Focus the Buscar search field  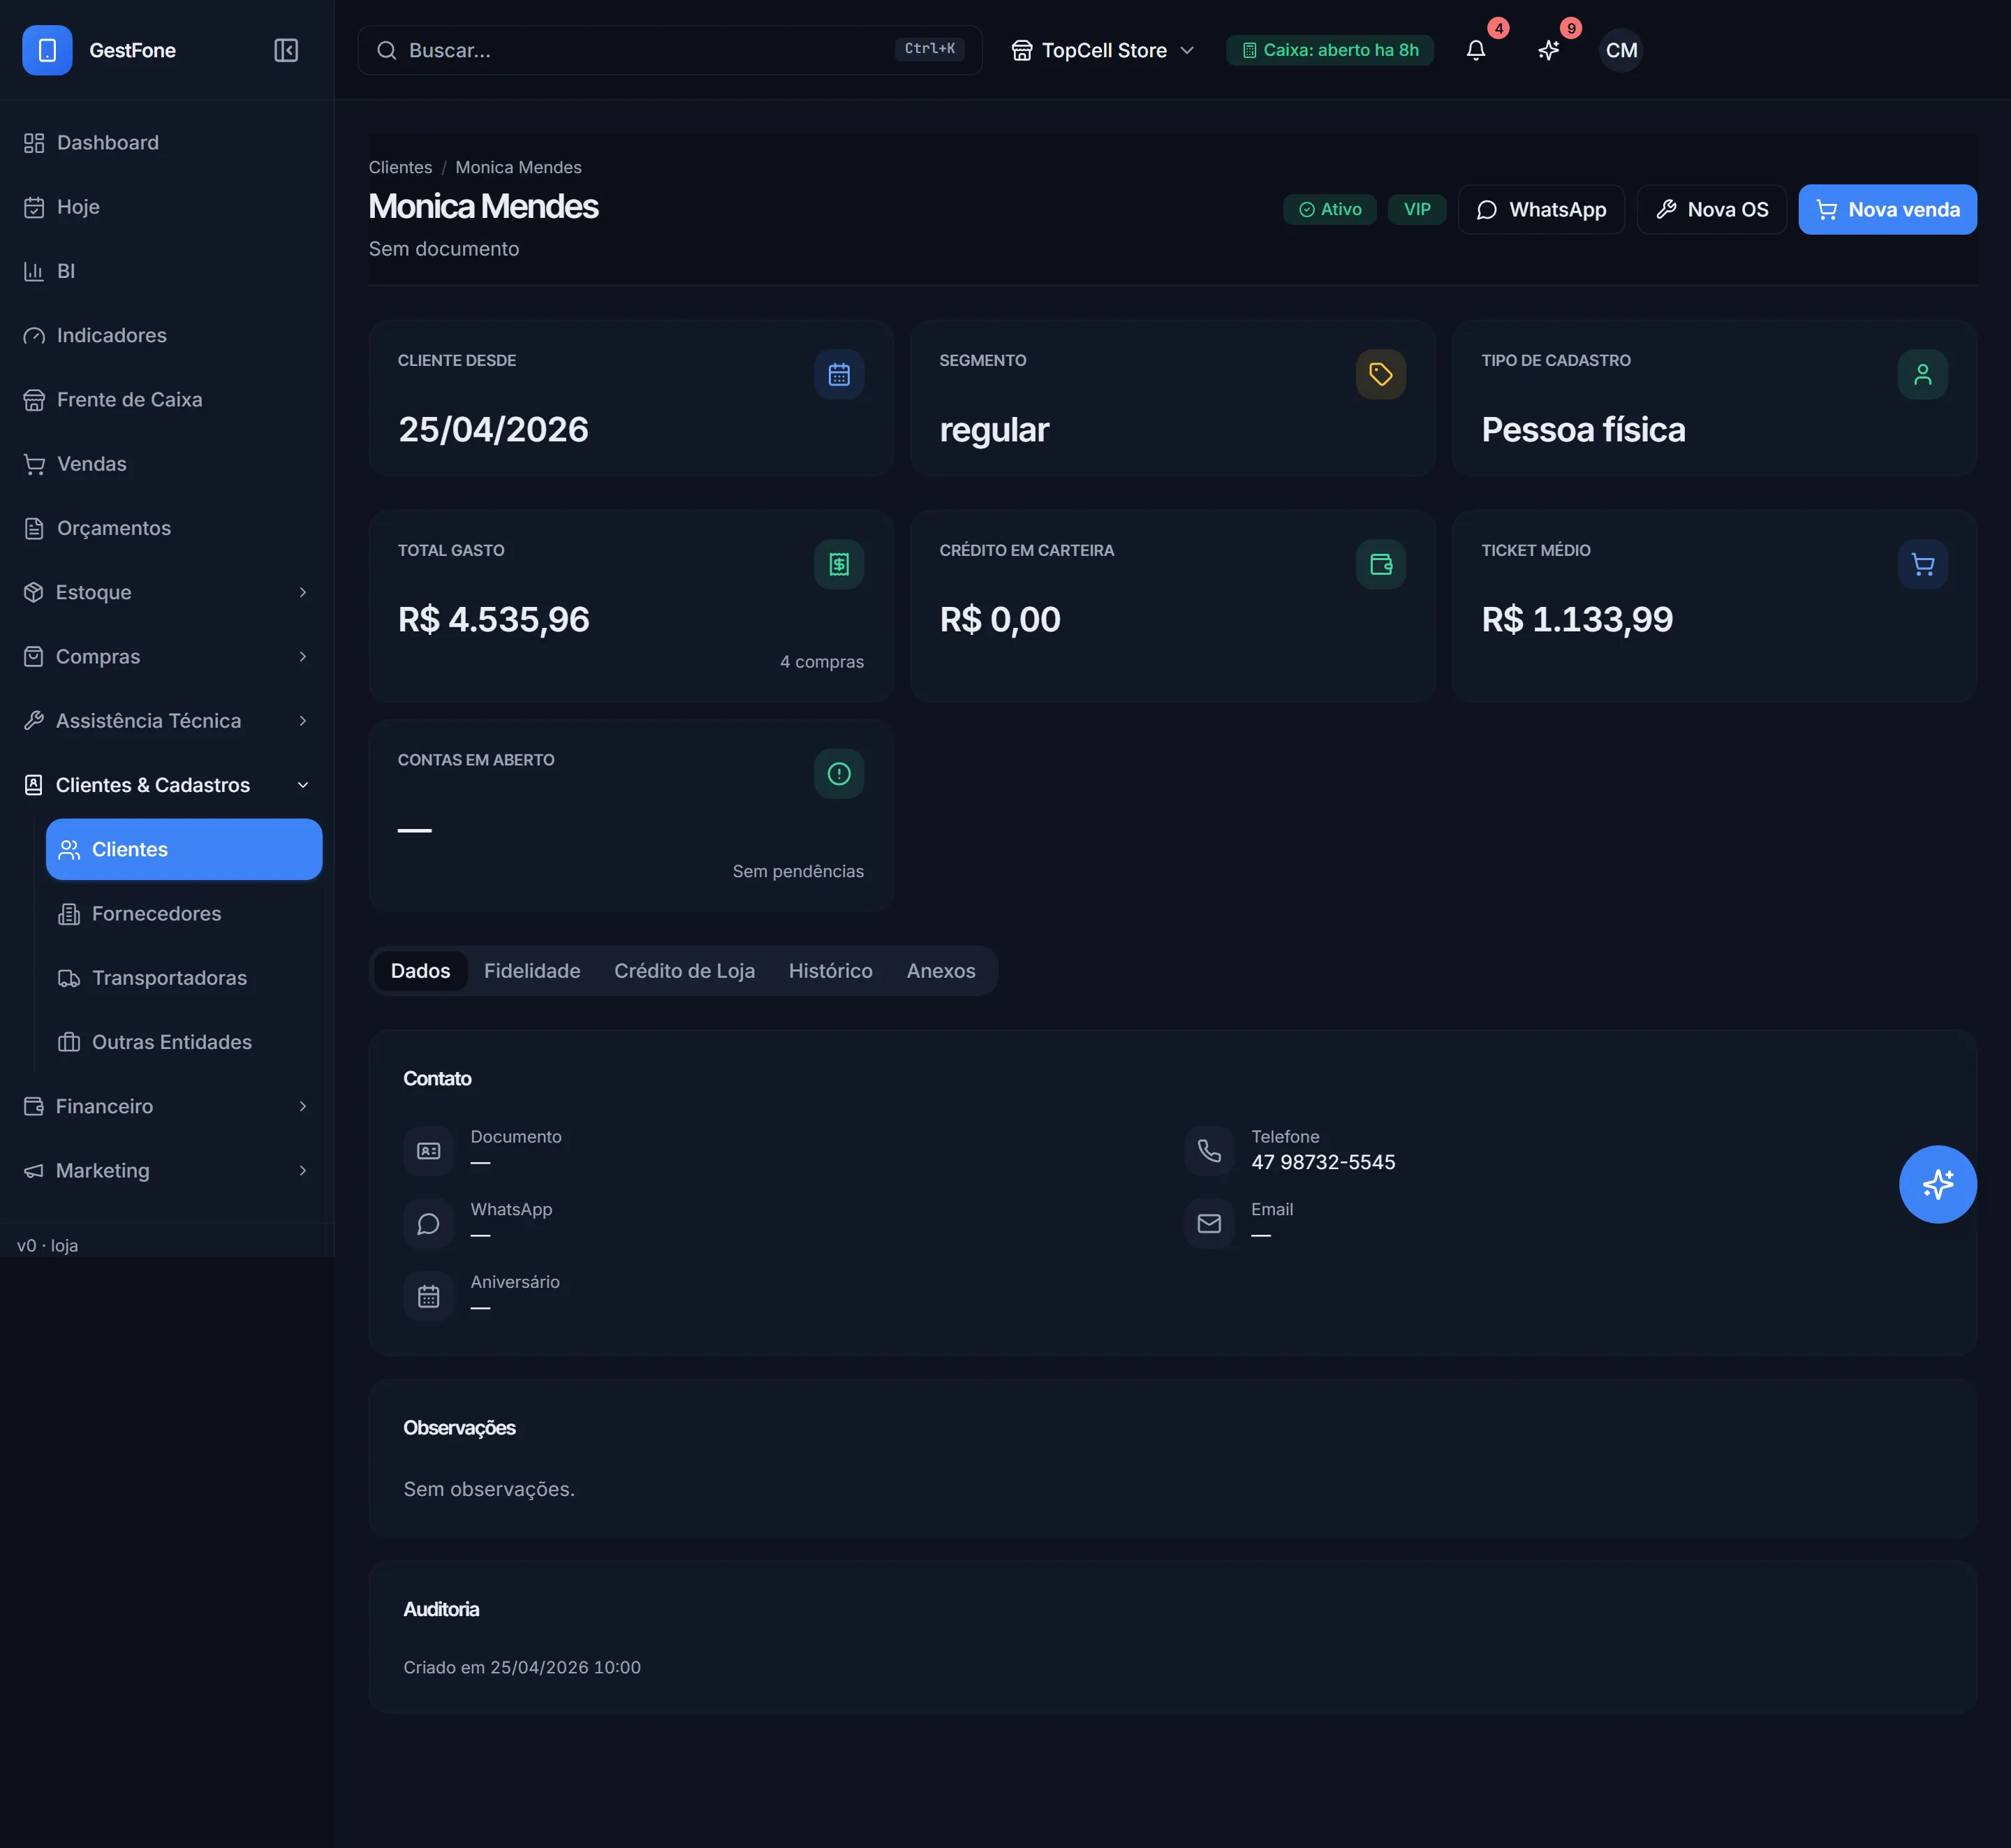[x=669, y=50]
